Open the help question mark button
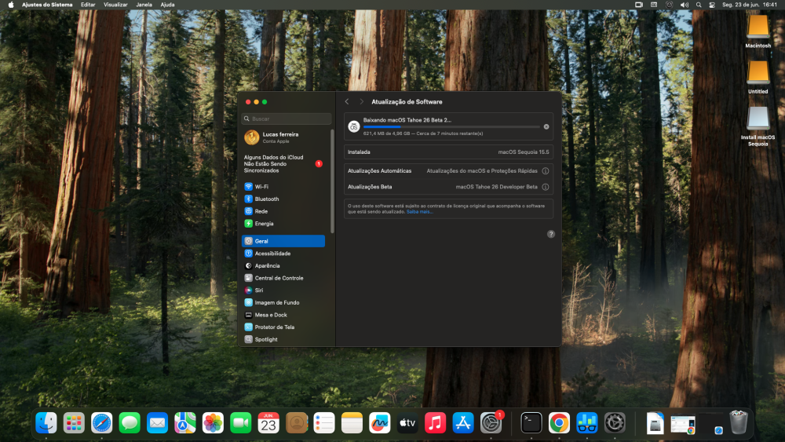Viewport: 785px width, 442px height. [551, 234]
